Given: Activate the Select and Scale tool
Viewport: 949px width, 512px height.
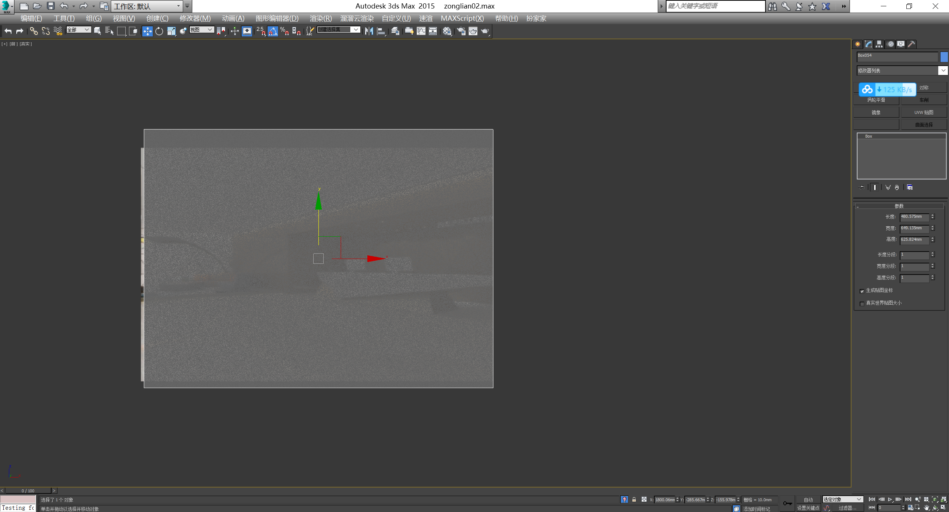Looking at the screenshot, I should pyautogui.click(x=171, y=31).
